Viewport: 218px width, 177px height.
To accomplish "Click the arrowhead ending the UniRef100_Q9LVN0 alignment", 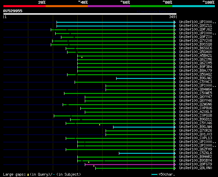I will click(x=175, y=168).
